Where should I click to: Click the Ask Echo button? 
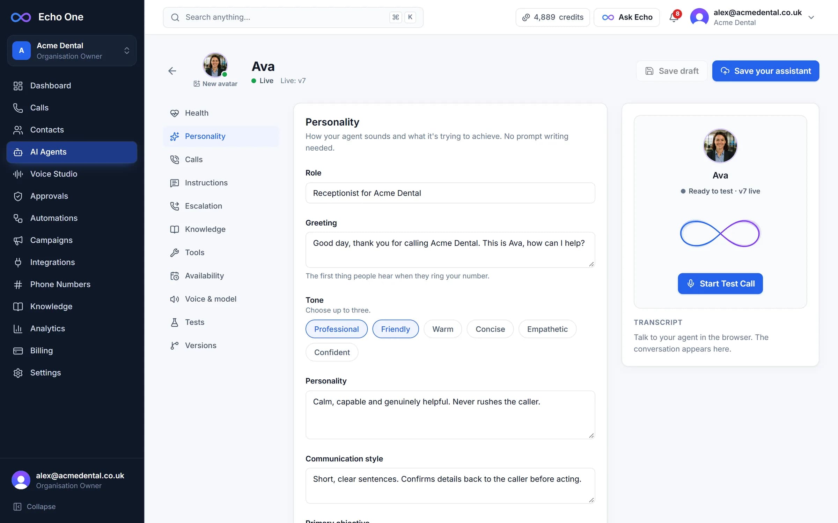[x=627, y=17]
